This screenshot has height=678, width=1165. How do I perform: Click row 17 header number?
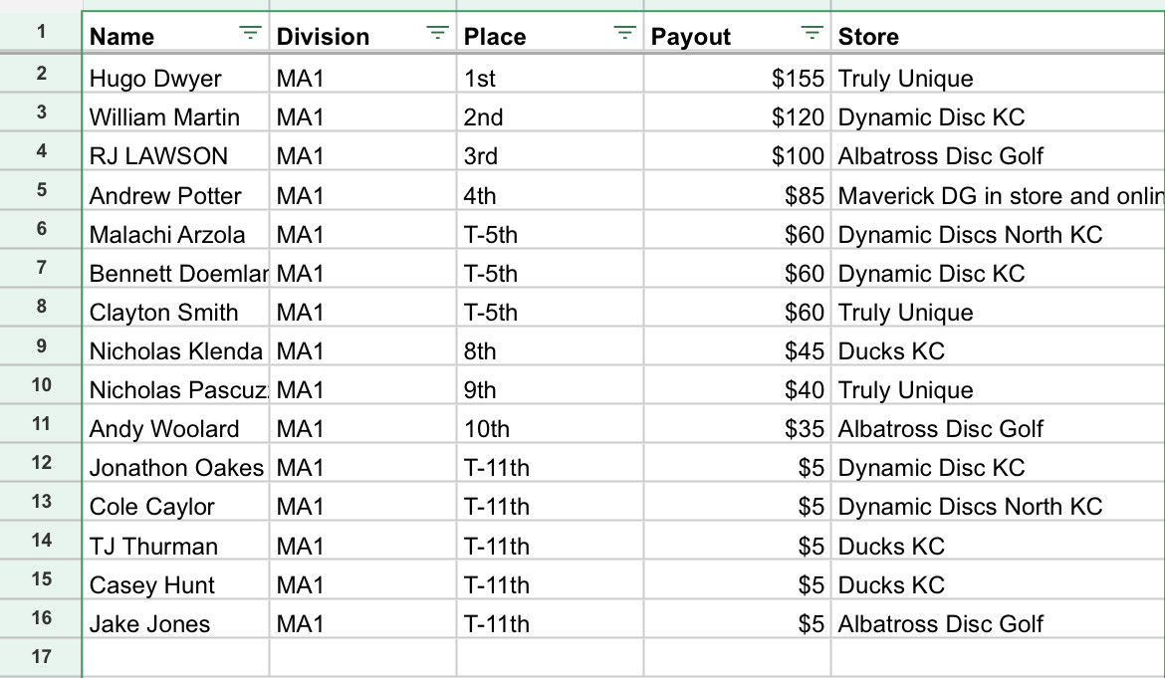tap(41, 656)
